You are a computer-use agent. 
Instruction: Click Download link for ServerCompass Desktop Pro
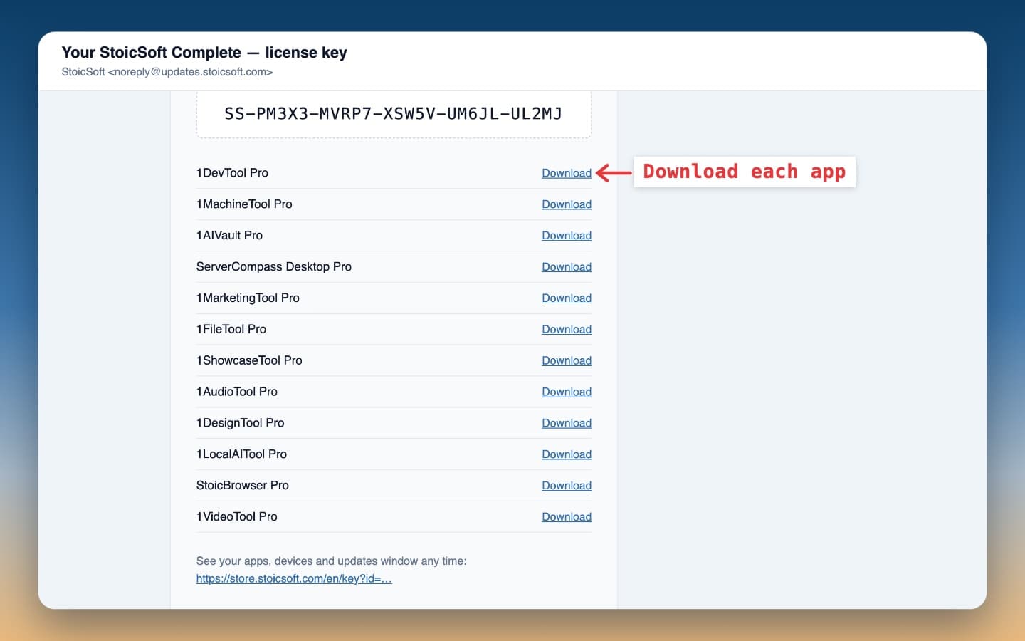click(567, 267)
